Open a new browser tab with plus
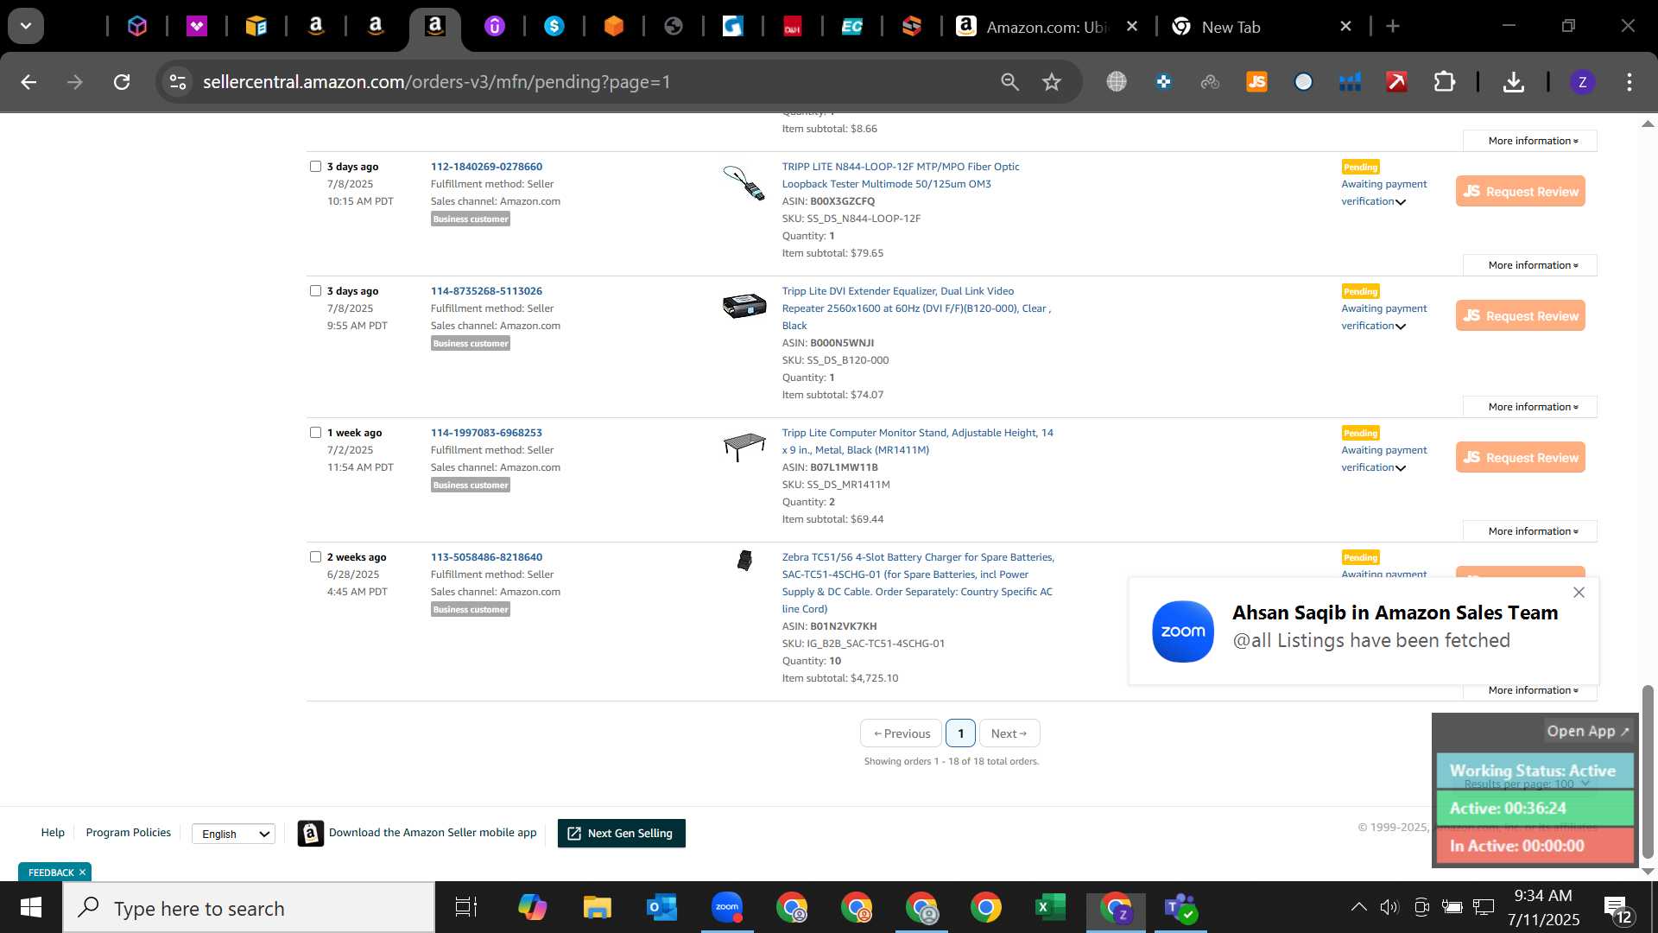This screenshot has height=933, width=1658. (1392, 27)
